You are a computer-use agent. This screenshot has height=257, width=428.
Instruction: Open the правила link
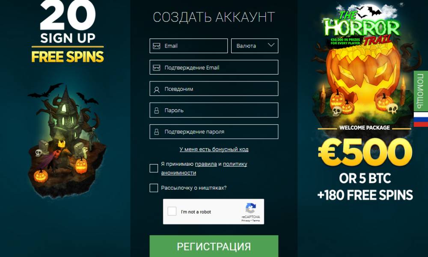tap(206, 164)
